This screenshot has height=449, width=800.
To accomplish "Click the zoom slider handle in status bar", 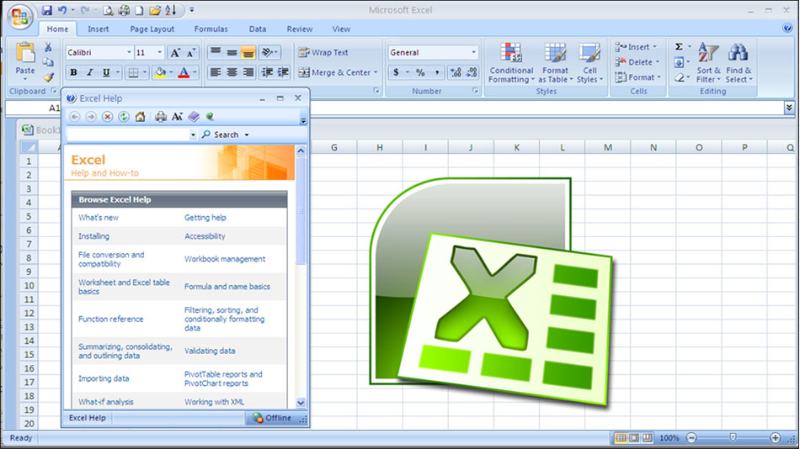I will pos(733,438).
